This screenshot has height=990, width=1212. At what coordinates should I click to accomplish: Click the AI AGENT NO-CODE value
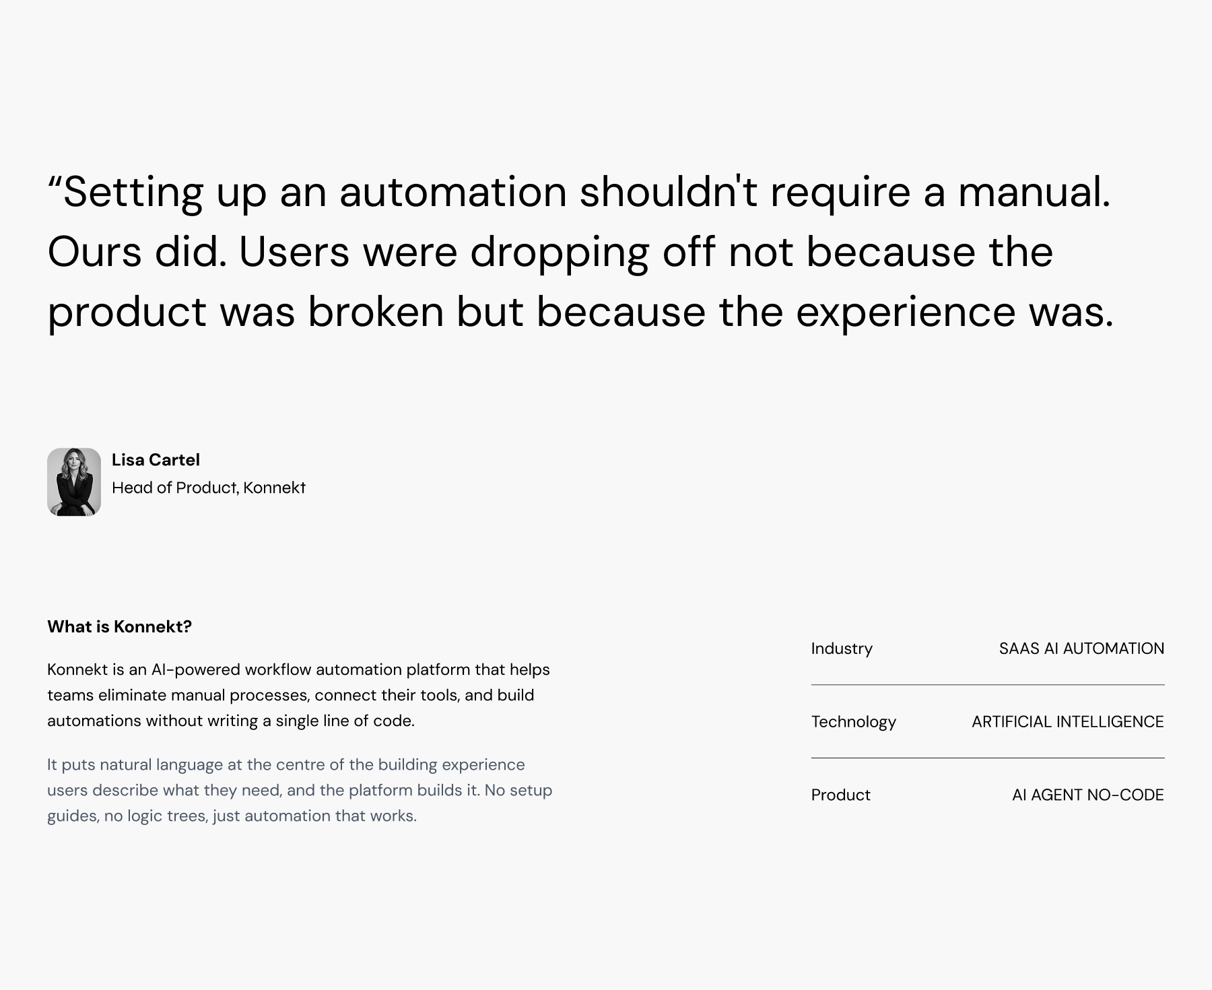tap(1088, 795)
